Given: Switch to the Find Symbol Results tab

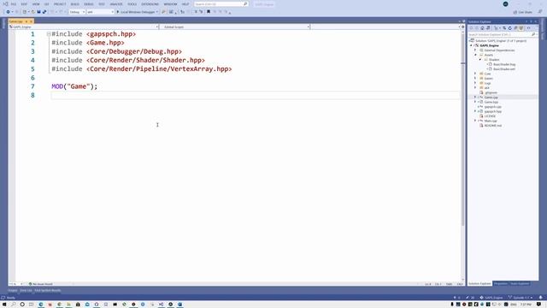Looking at the screenshot, I should point(48,290).
